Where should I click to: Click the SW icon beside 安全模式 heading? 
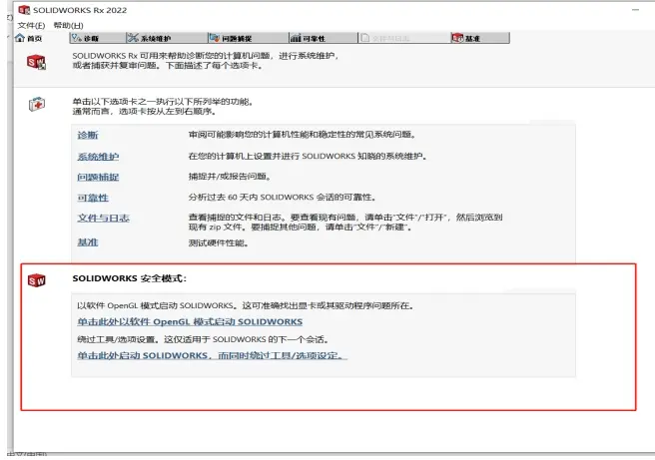pyautogui.click(x=36, y=280)
